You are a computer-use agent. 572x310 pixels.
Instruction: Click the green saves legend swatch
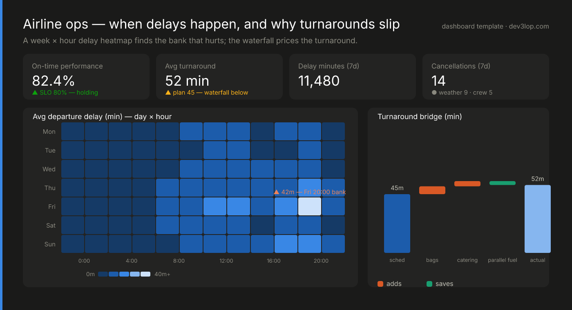(x=429, y=284)
